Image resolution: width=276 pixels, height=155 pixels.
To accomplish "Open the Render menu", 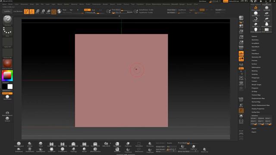I will [105, 4].
